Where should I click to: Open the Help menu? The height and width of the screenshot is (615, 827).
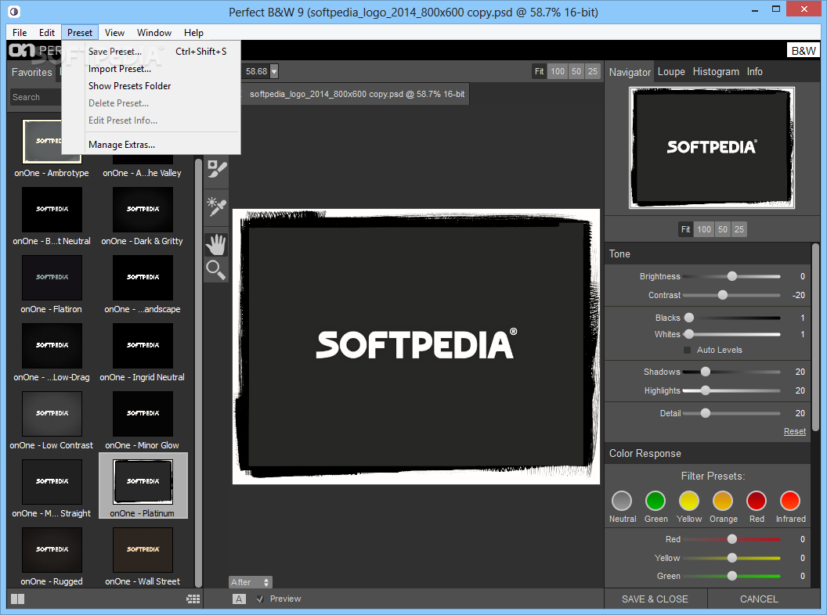[x=193, y=33]
